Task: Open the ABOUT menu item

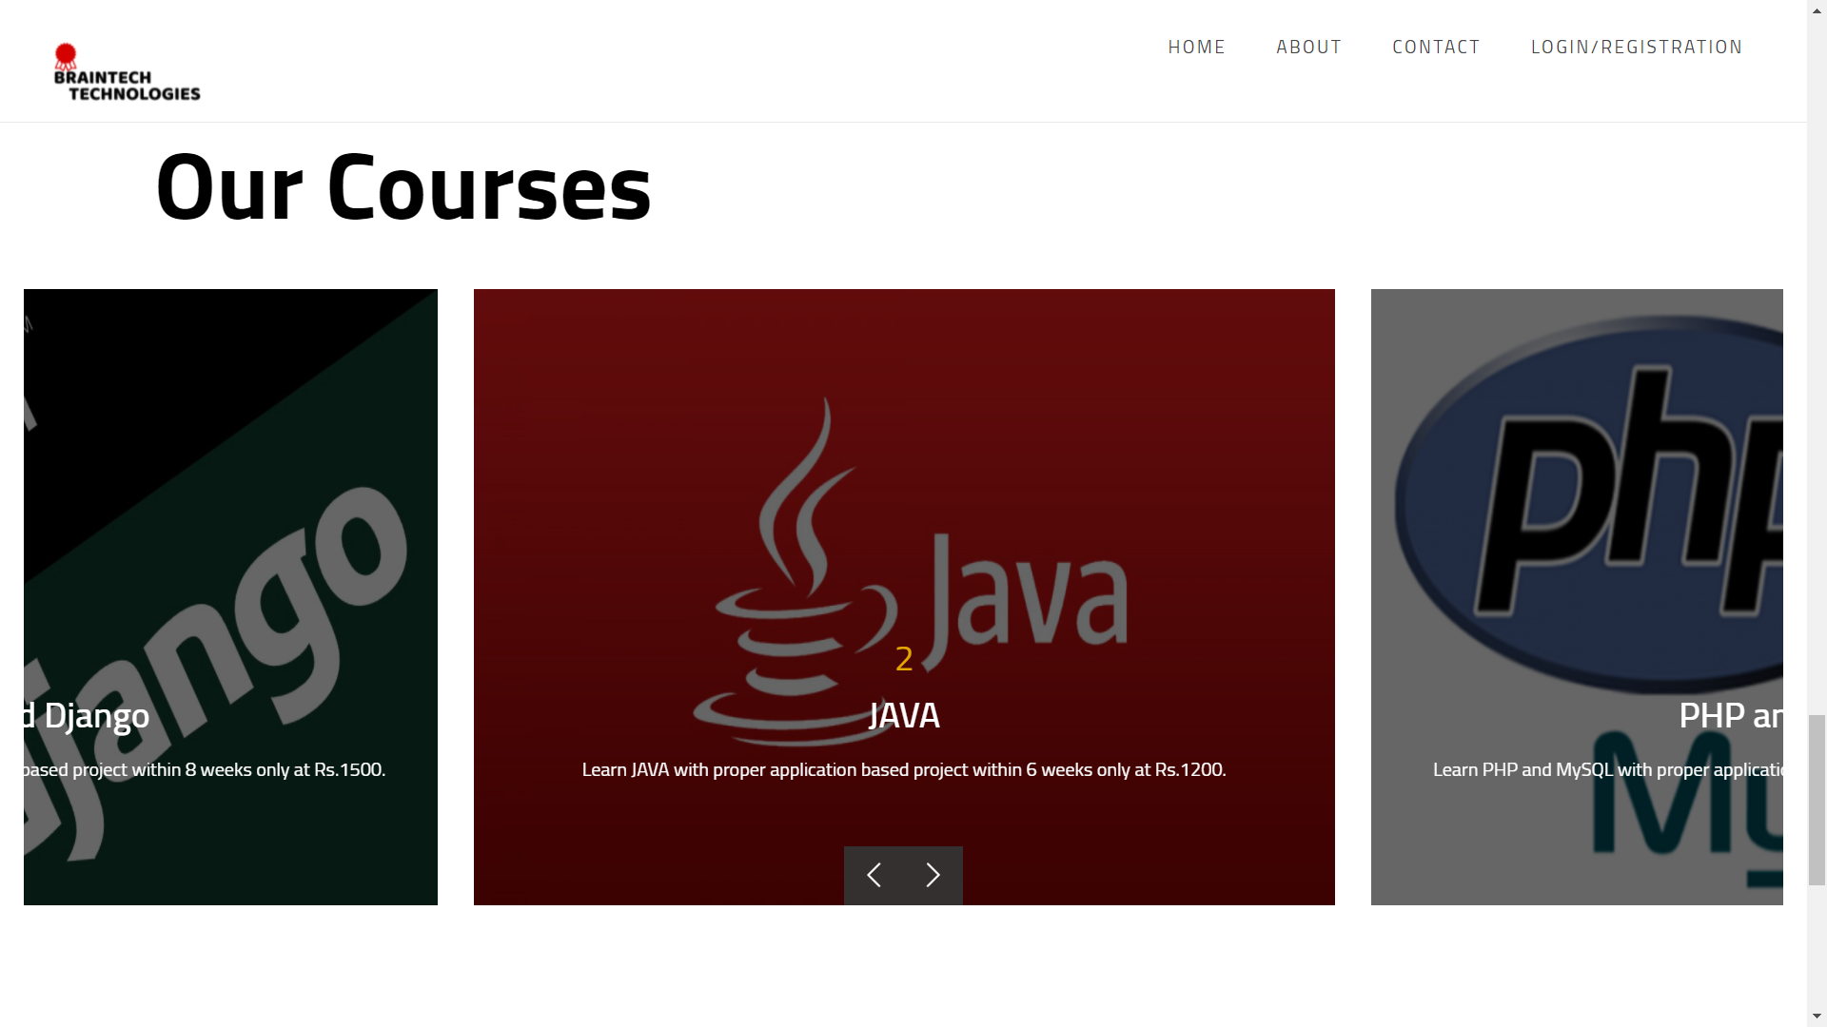Action: click(1308, 47)
